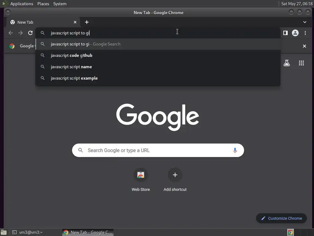Open Search Labs flask icon
The width and height of the screenshot is (314, 236).
(287, 63)
